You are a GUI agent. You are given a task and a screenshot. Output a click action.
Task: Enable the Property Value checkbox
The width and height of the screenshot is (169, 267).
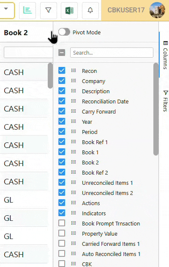click(x=62, y=233)
